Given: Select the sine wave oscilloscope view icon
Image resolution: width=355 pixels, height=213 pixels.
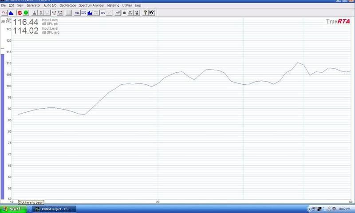Looking at the screenshot, I should coord(4,13).
